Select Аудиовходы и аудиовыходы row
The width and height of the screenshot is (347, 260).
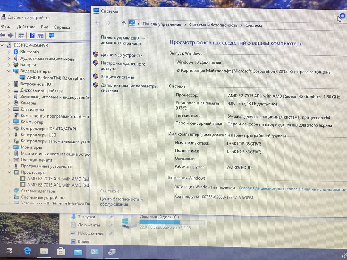(48, 59)
